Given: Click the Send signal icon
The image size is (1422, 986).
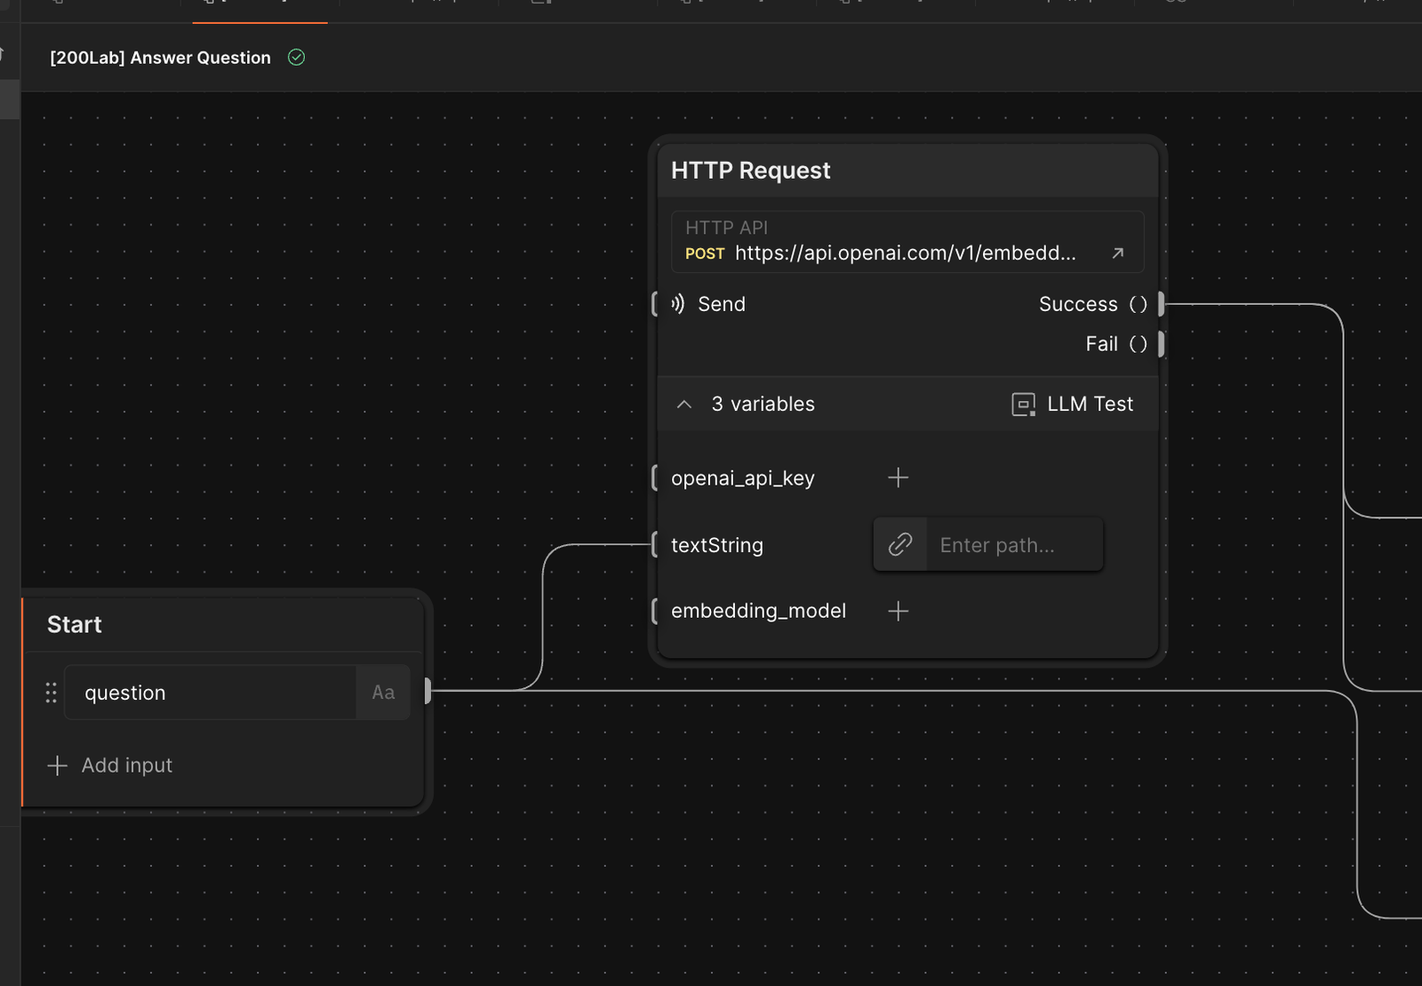Looking at the screenshot, I should pos(678,304).
